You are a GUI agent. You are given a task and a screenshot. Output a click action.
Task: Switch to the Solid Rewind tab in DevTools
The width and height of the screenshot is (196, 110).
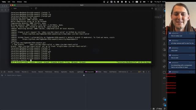pos(113,72)
